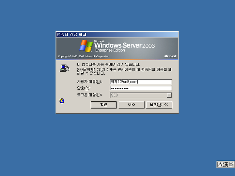Click the globe input locale icon
The width and height of the screenshot is (235, 176).
point(62,101)
